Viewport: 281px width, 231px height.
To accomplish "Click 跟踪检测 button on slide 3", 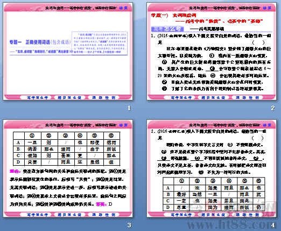I will tap(103, 214).
